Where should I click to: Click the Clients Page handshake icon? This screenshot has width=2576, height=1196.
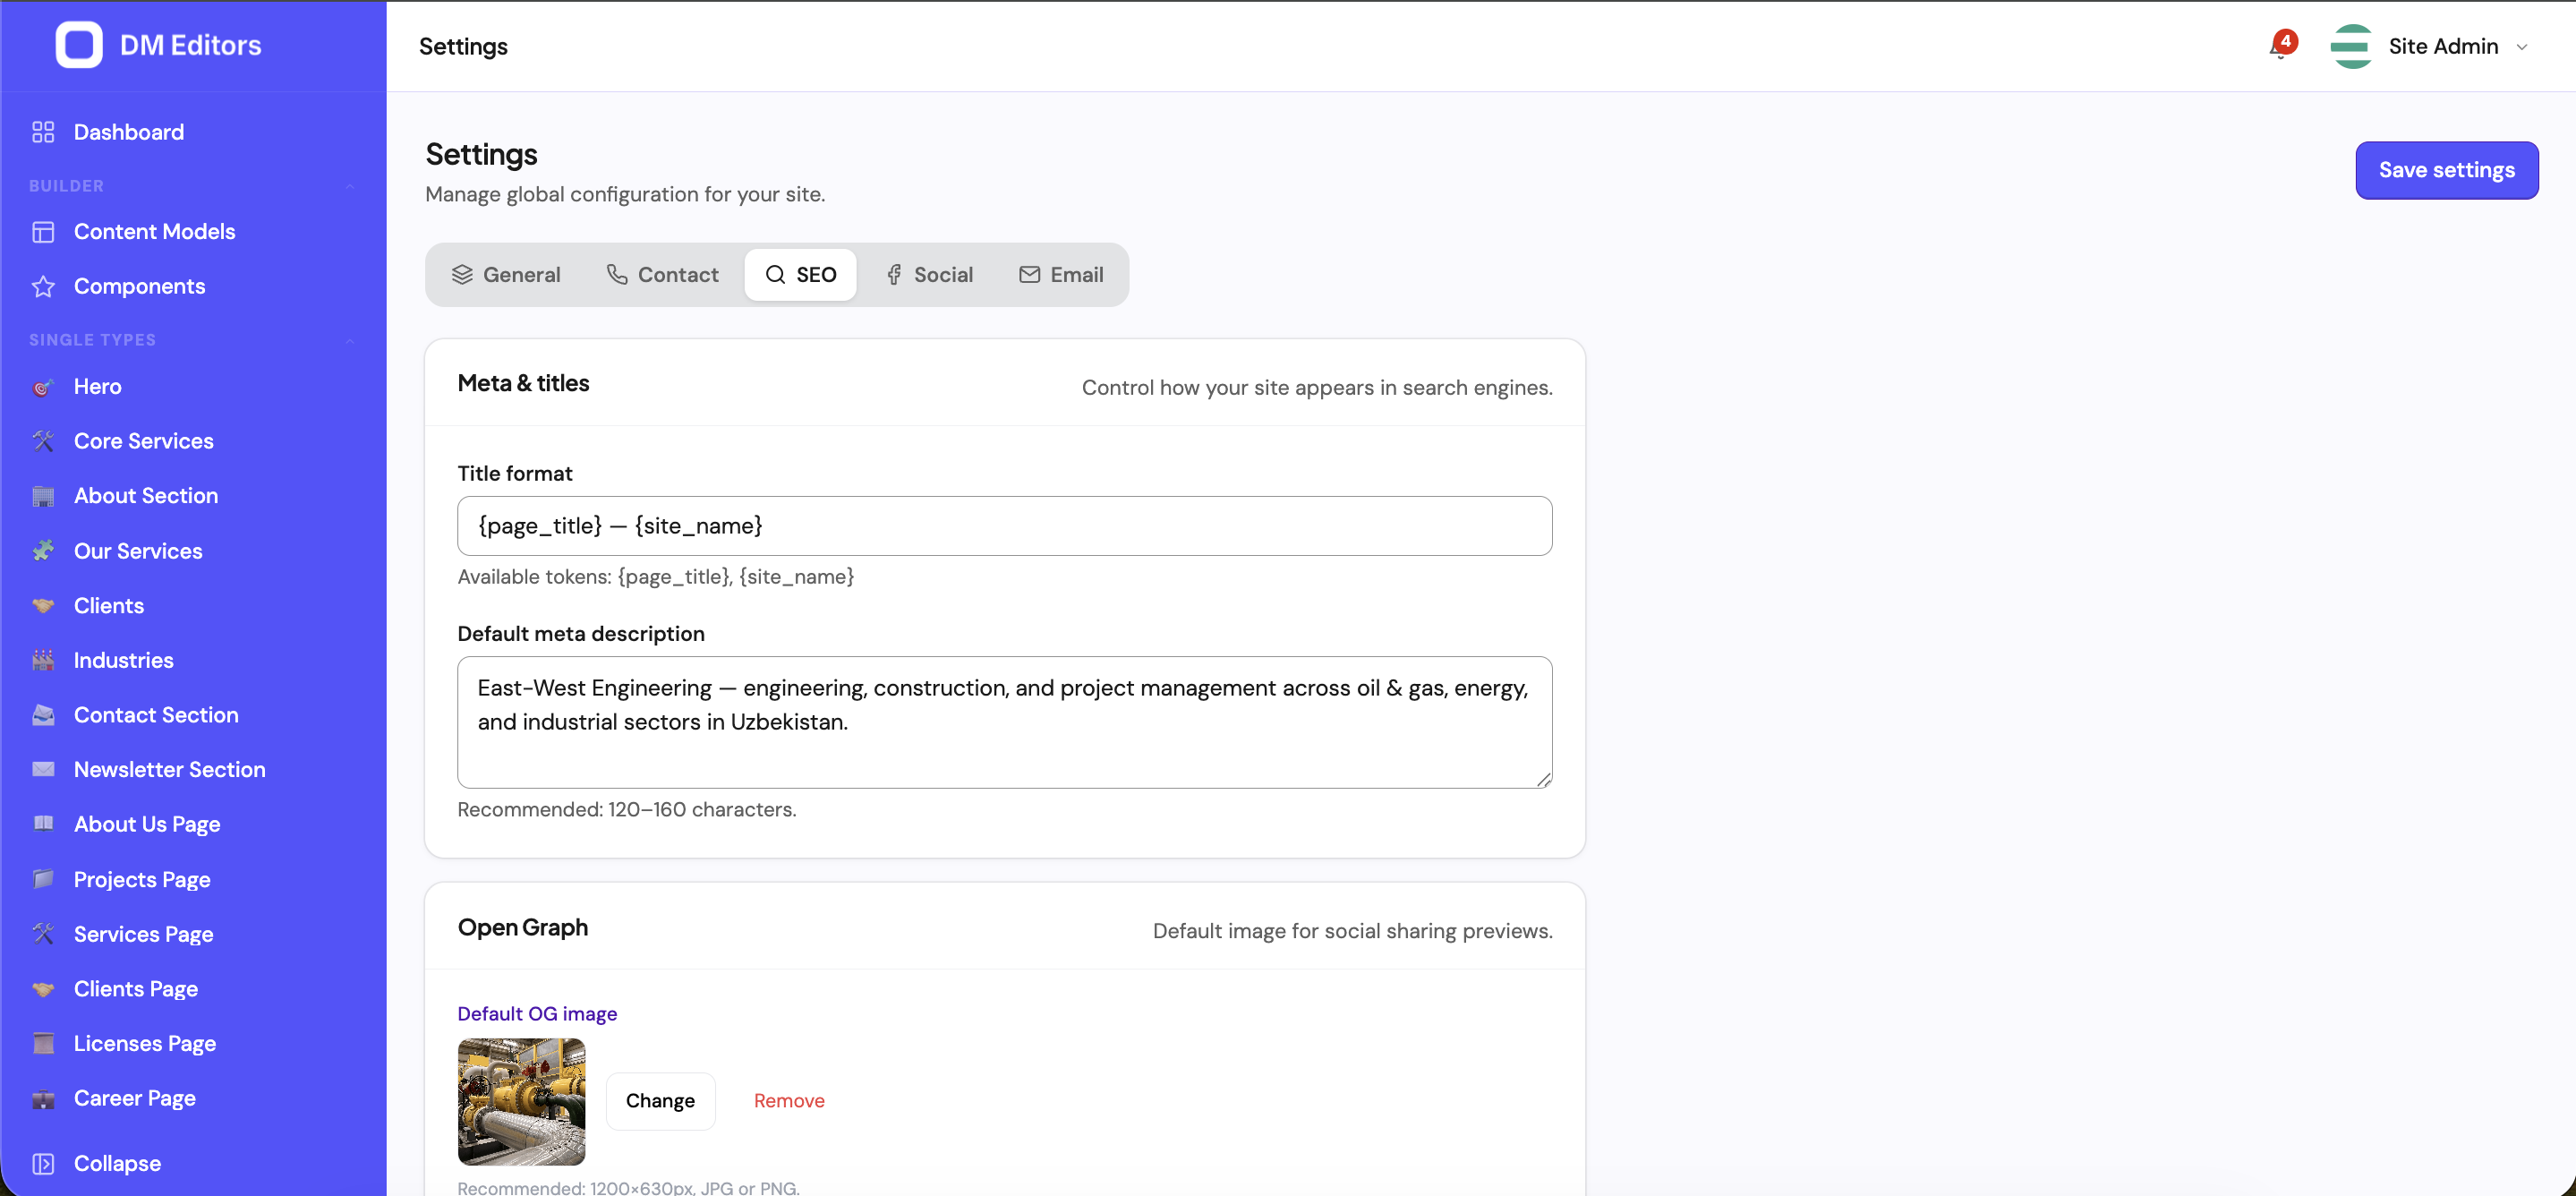[43, 989]
